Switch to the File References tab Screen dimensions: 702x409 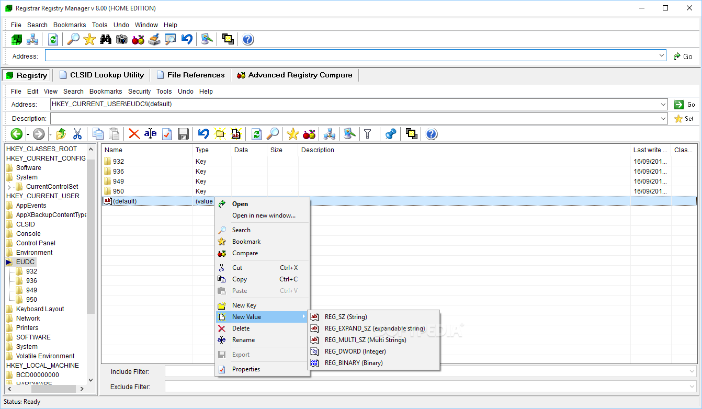coord(190,75)
